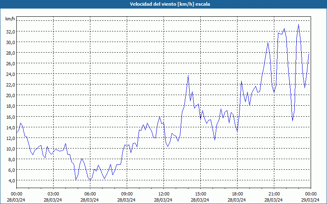327x204 pixels.
Task: Click the '12,0' y-axis label
Action: [x=10, y=138]
